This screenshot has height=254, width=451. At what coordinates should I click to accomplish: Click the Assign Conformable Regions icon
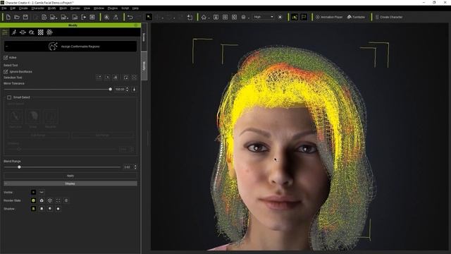(53, 47)
